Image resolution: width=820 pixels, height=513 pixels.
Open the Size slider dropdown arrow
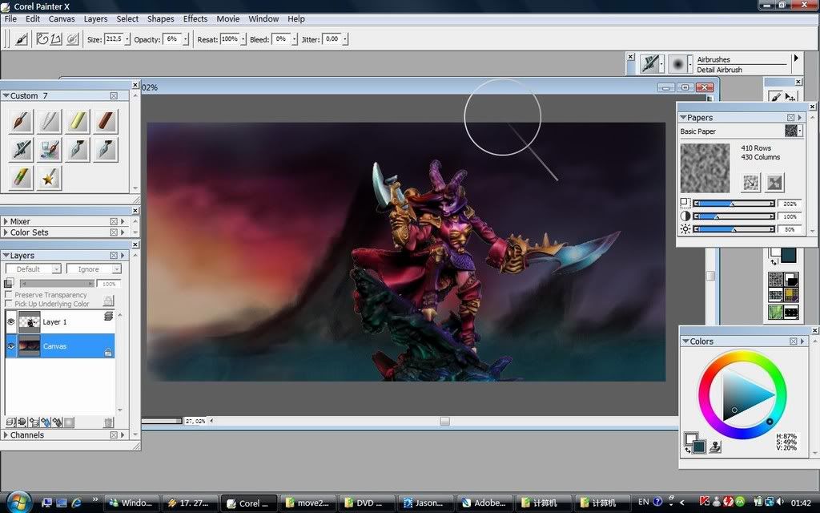pos(127,39)
